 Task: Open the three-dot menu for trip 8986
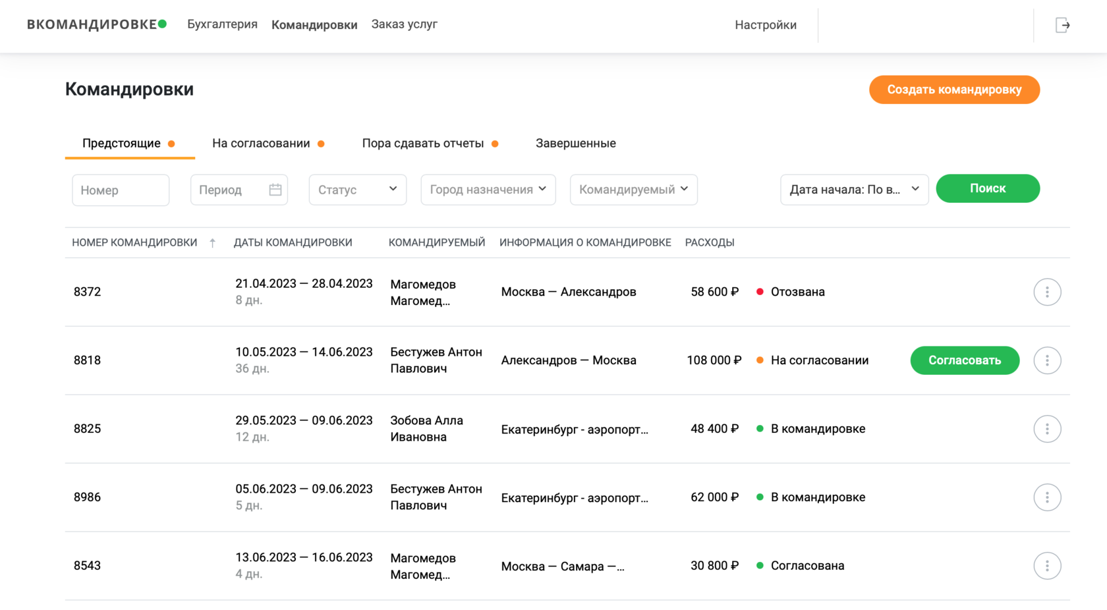(1047, 497)
